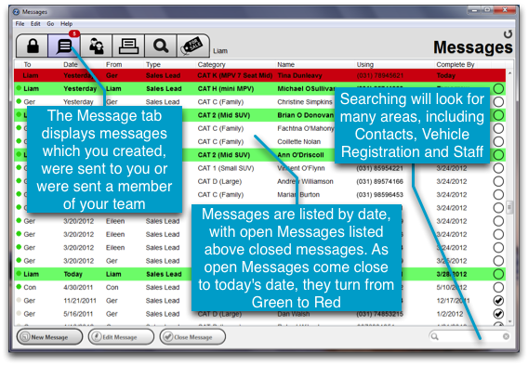Click the refresh arrow above Messages title
This screenshot has height=365, width=528.
[x=508, y=33]
